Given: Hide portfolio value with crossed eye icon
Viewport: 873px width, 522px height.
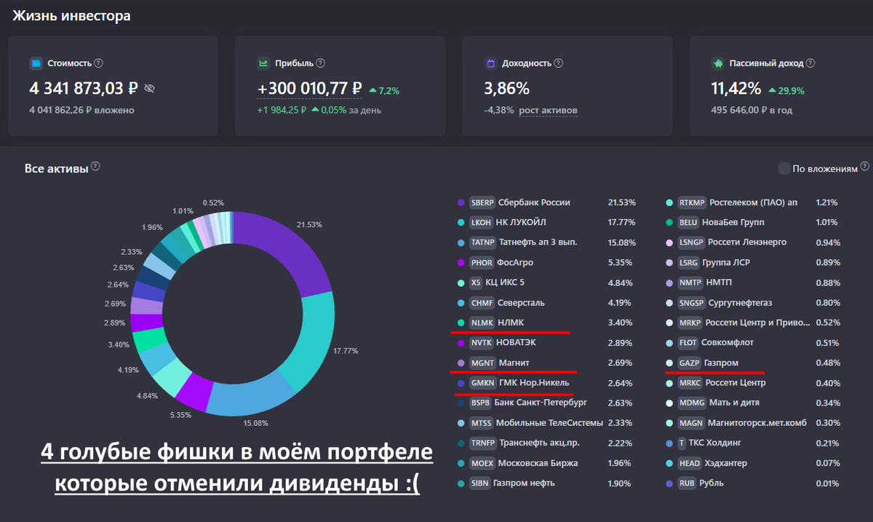Looking at the screenshot, I should [x=149, y=89].
